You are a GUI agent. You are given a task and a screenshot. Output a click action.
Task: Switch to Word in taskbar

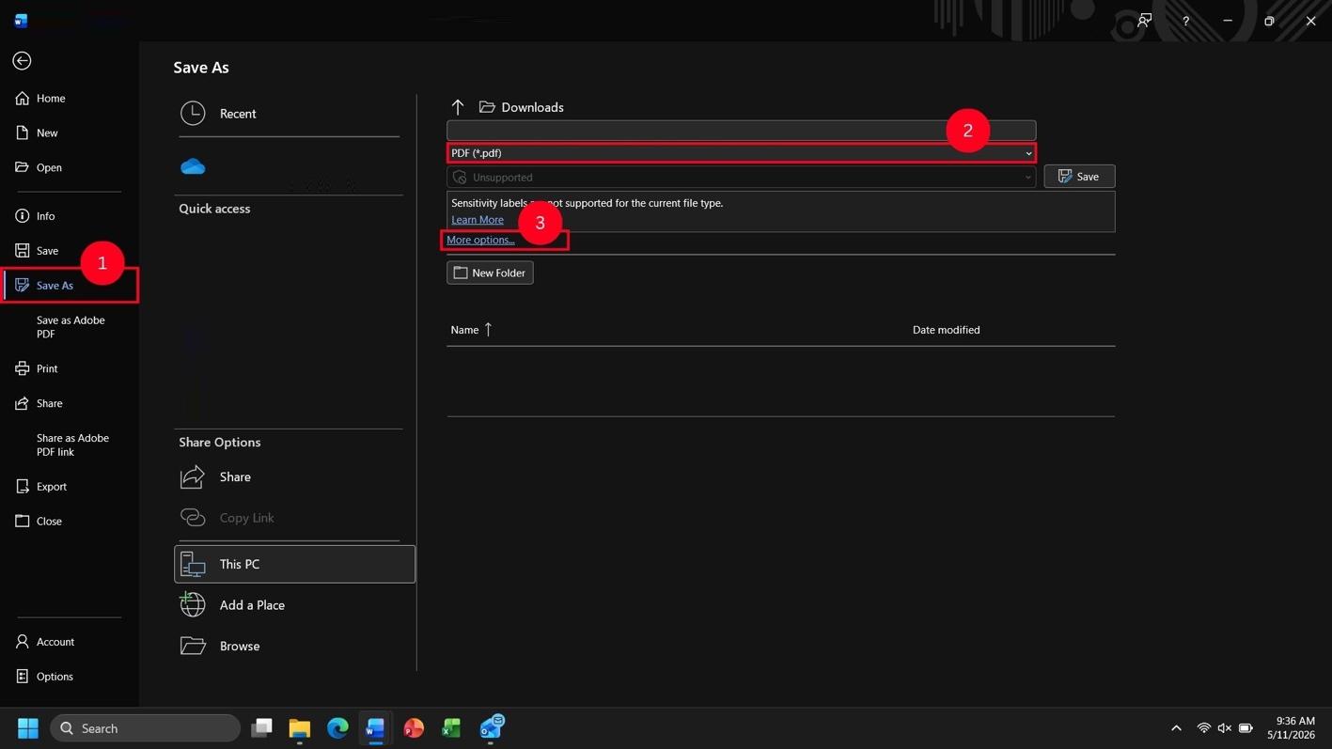(x=375, y=728)
